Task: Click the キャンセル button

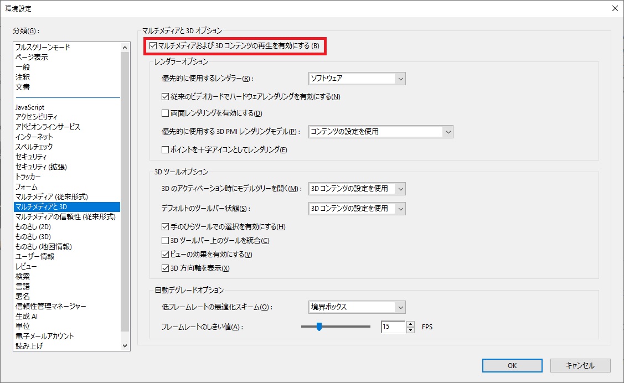Action: point(580,365)
